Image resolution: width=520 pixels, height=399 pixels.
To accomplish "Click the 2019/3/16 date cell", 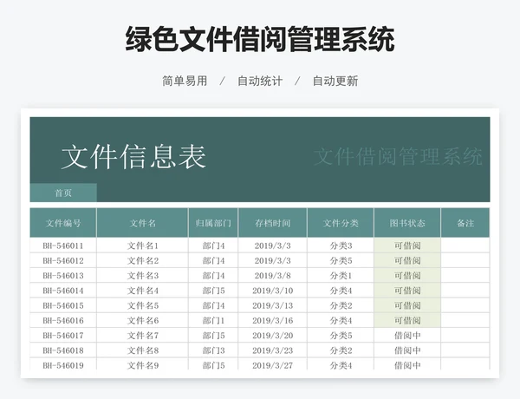I will 273,320.
